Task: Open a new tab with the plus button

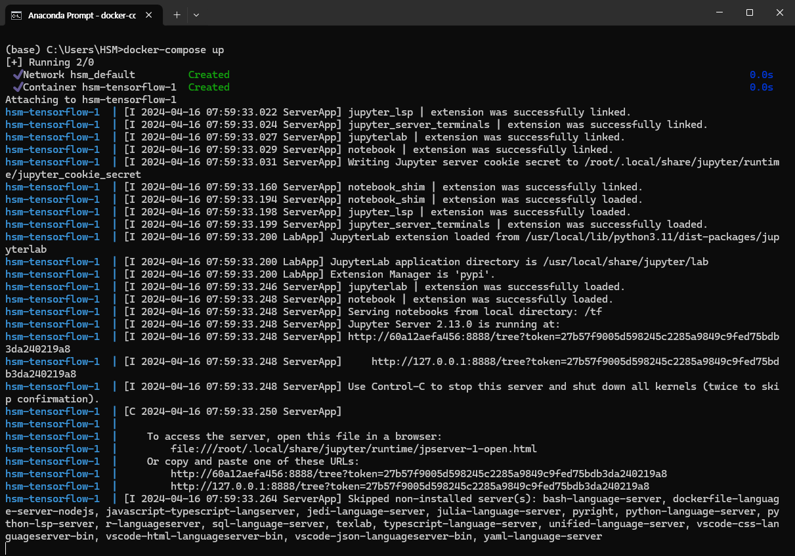Action: [177, 14]
